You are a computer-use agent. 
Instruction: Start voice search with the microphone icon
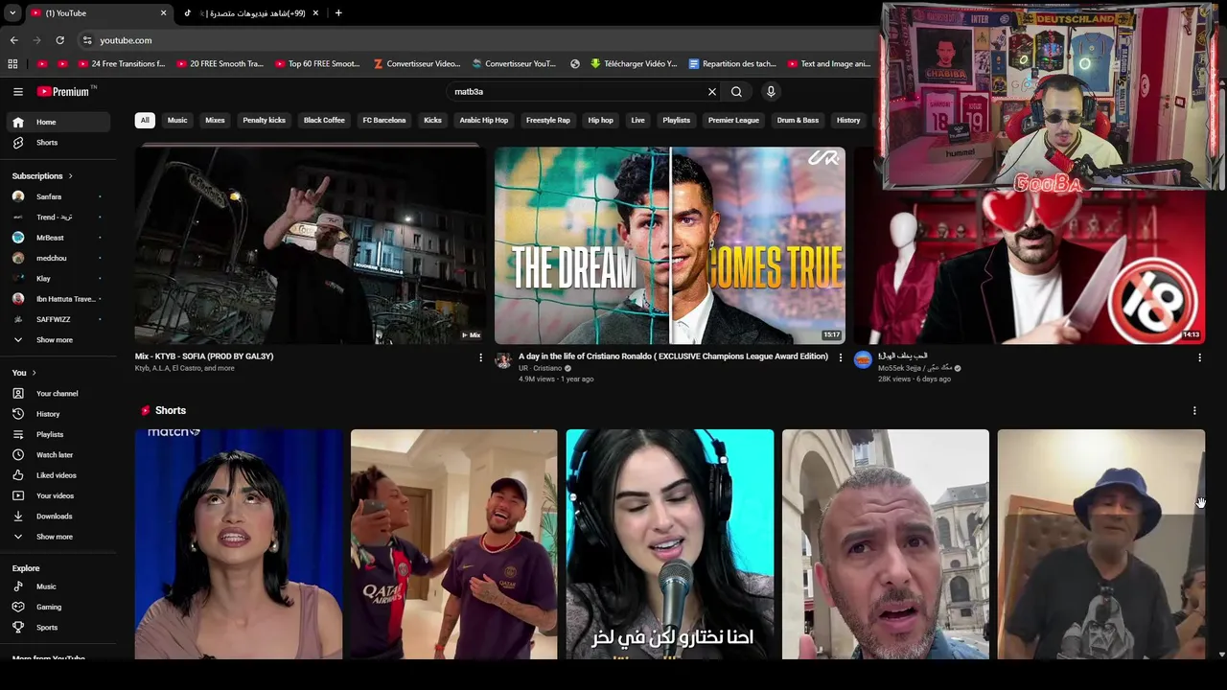pos(771,92)
